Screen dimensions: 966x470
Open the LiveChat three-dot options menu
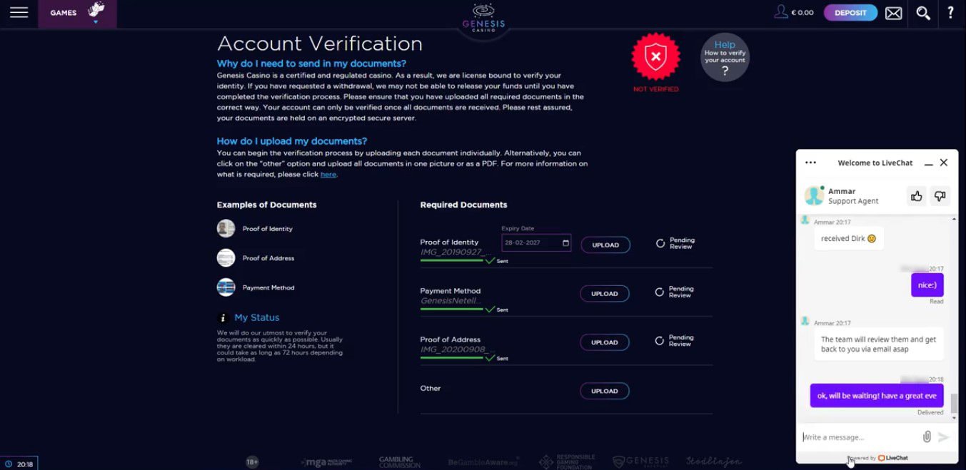(810, 163)
